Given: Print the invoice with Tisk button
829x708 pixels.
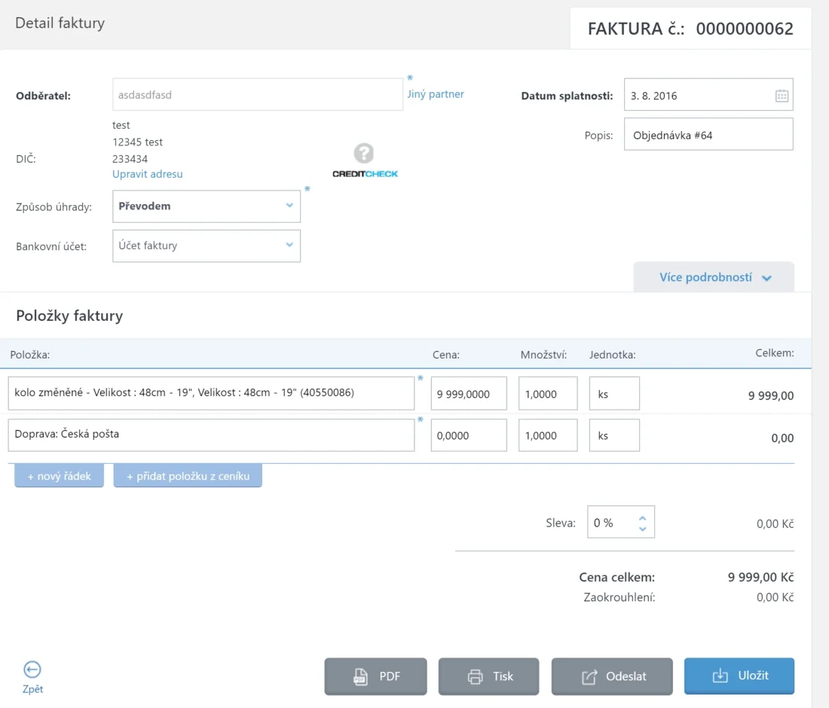Looking at the screenshot, I should (x=488, y=676).
